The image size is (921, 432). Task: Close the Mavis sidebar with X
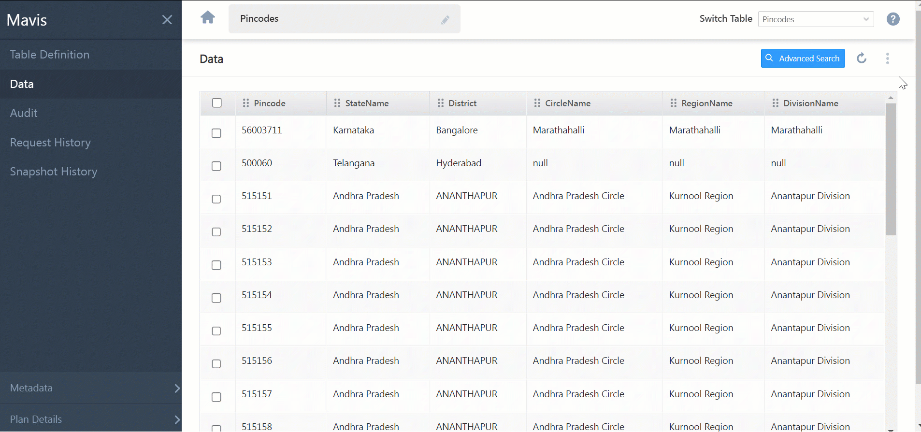click(167, 20)
